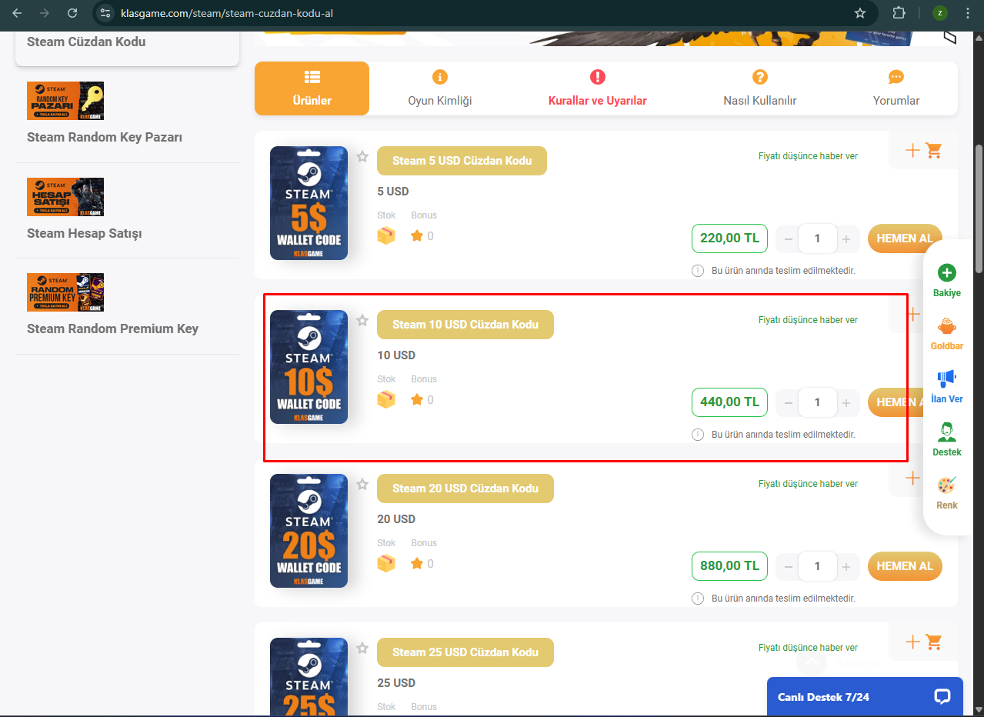
Task: Open Steam Hesap Satışı sidebar link
Action: click(x=85, y=234)
